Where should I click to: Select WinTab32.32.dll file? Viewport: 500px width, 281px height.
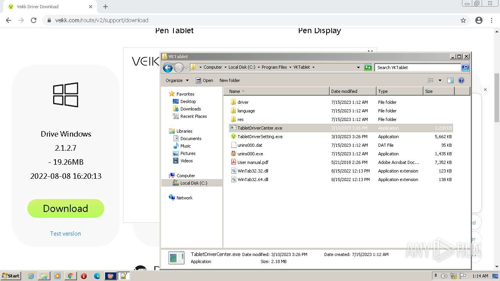[x=253, y=171]
